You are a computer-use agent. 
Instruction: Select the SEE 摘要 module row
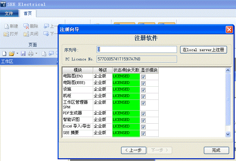tap(110, 133)
